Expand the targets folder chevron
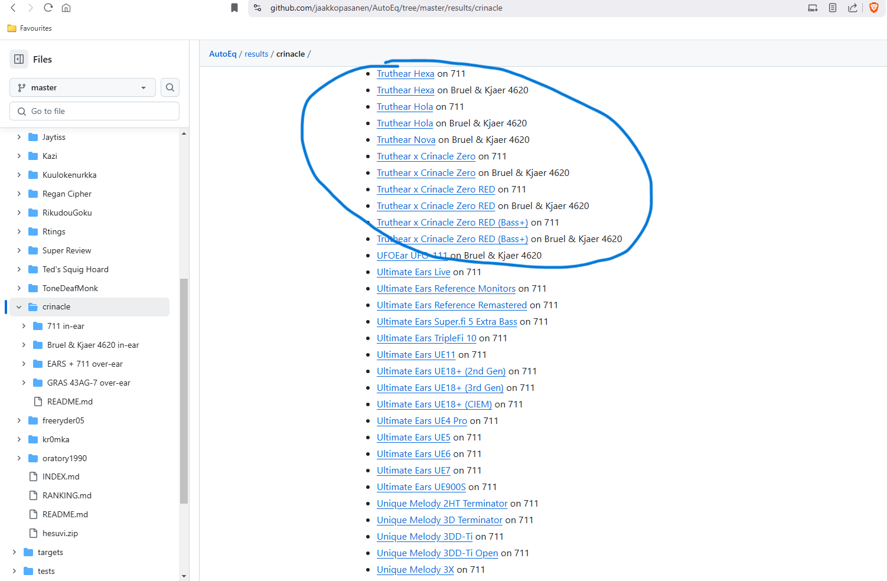Viewport: 887px width, 581px height. click(14, 552)
